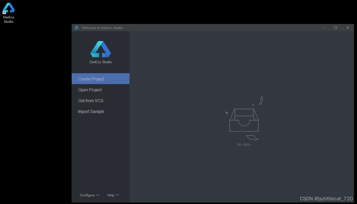Click the DevEco Studio title bar logo icon

pyautogui.click(x=77, y=28)
